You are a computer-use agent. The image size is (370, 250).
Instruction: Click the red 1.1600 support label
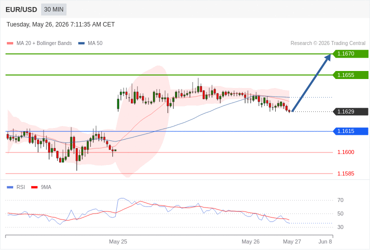coord(346,152)
